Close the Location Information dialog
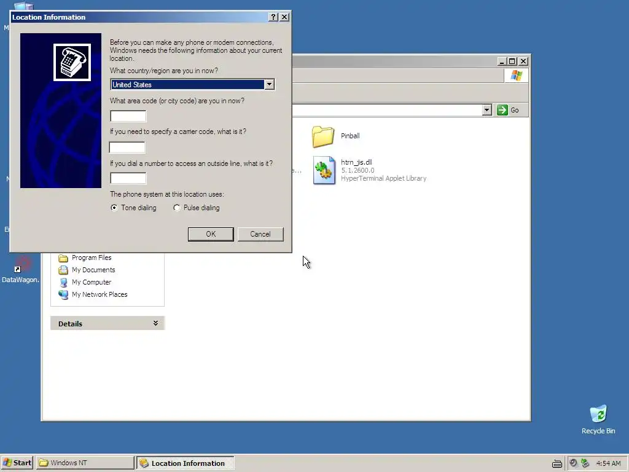629x472 pixels. (x=284, y=17)
